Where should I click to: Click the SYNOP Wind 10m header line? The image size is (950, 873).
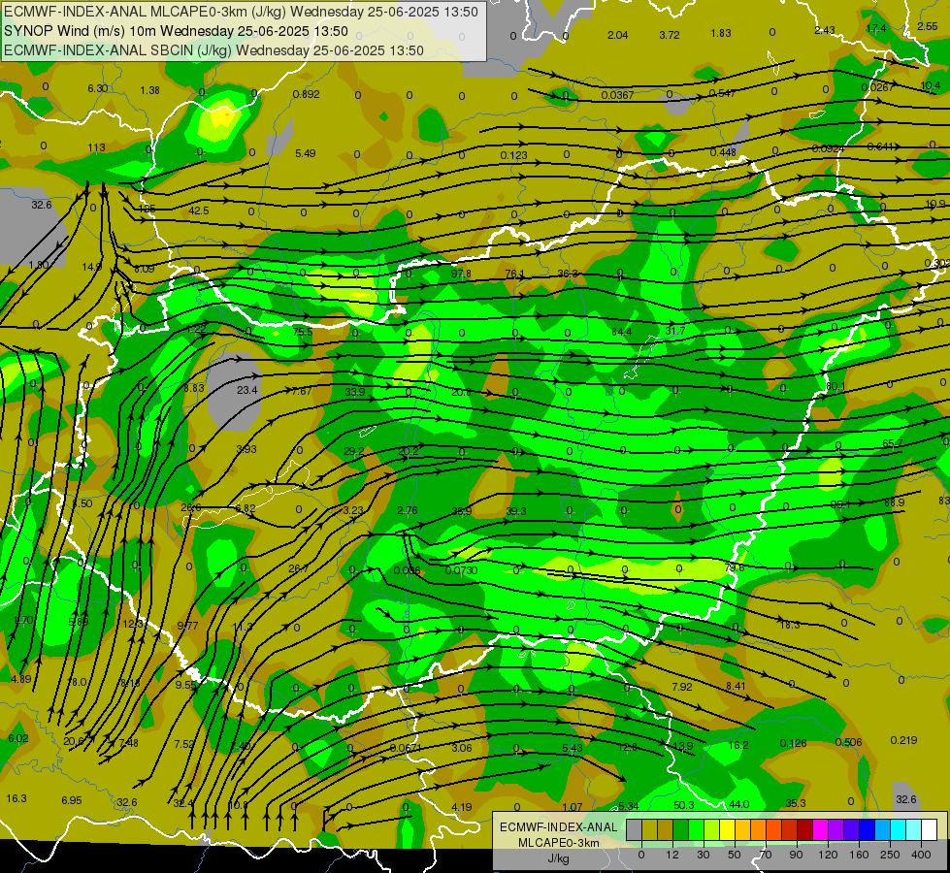pos(177,31)
